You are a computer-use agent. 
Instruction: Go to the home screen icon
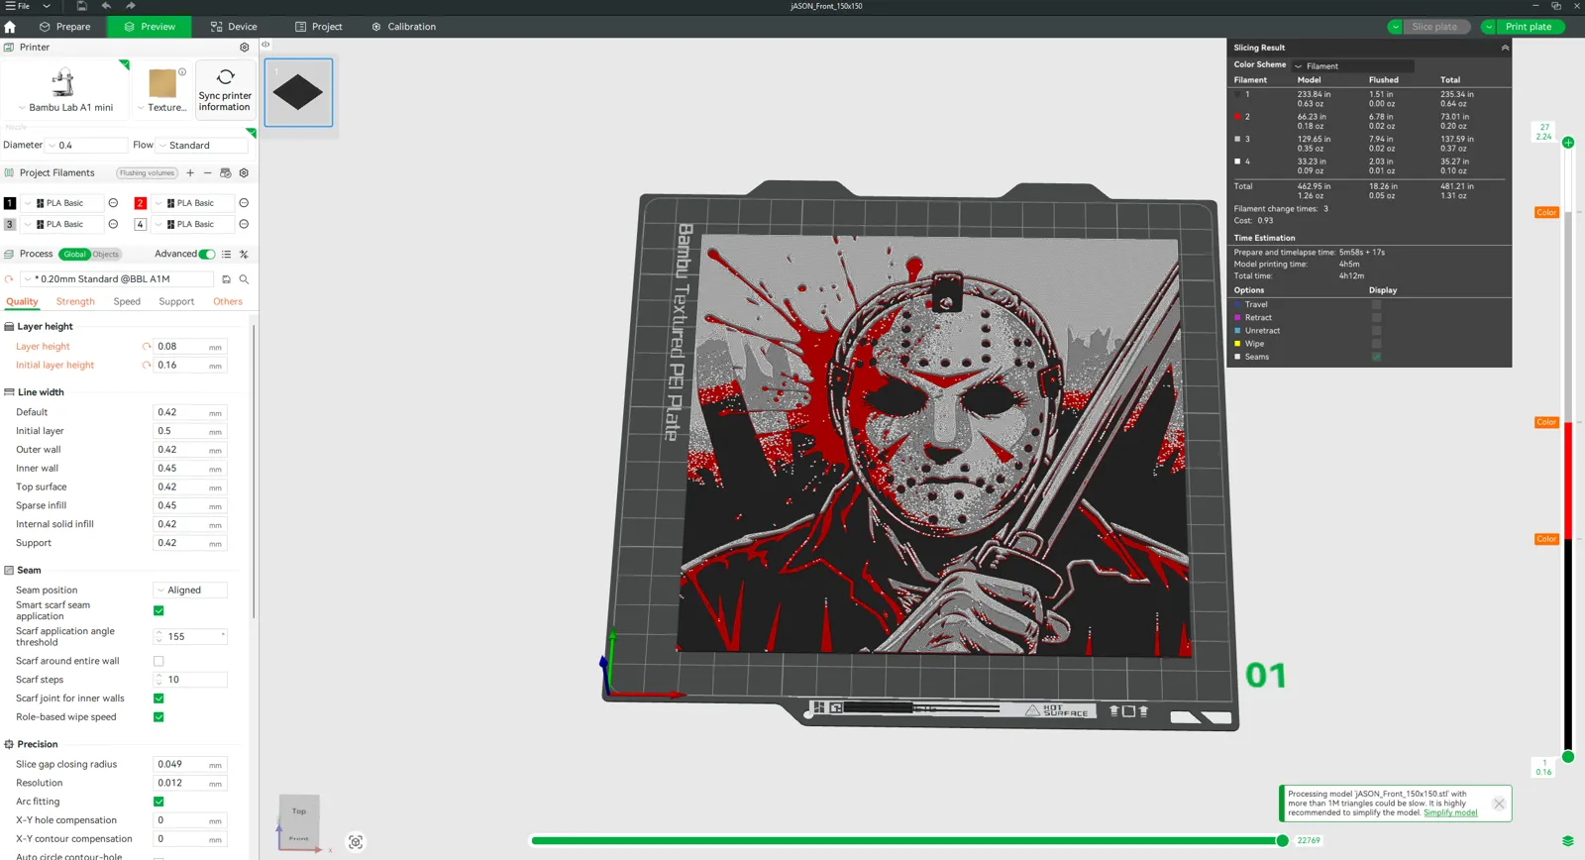[x=10, y=27]
